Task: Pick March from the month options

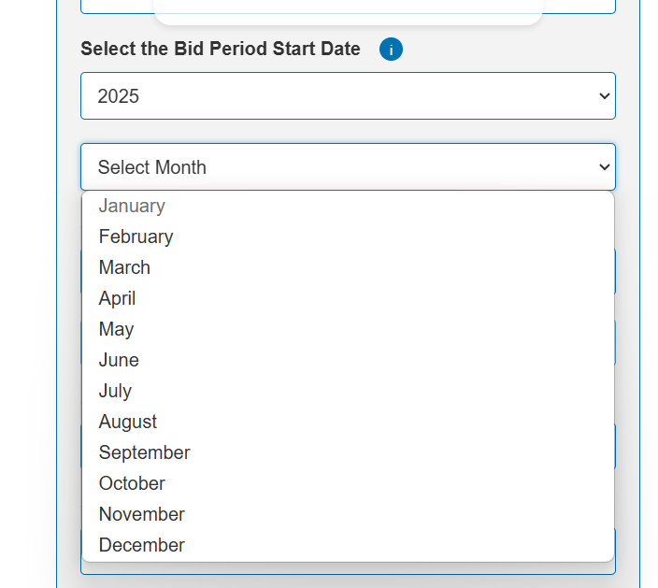Action: (124, 267)
